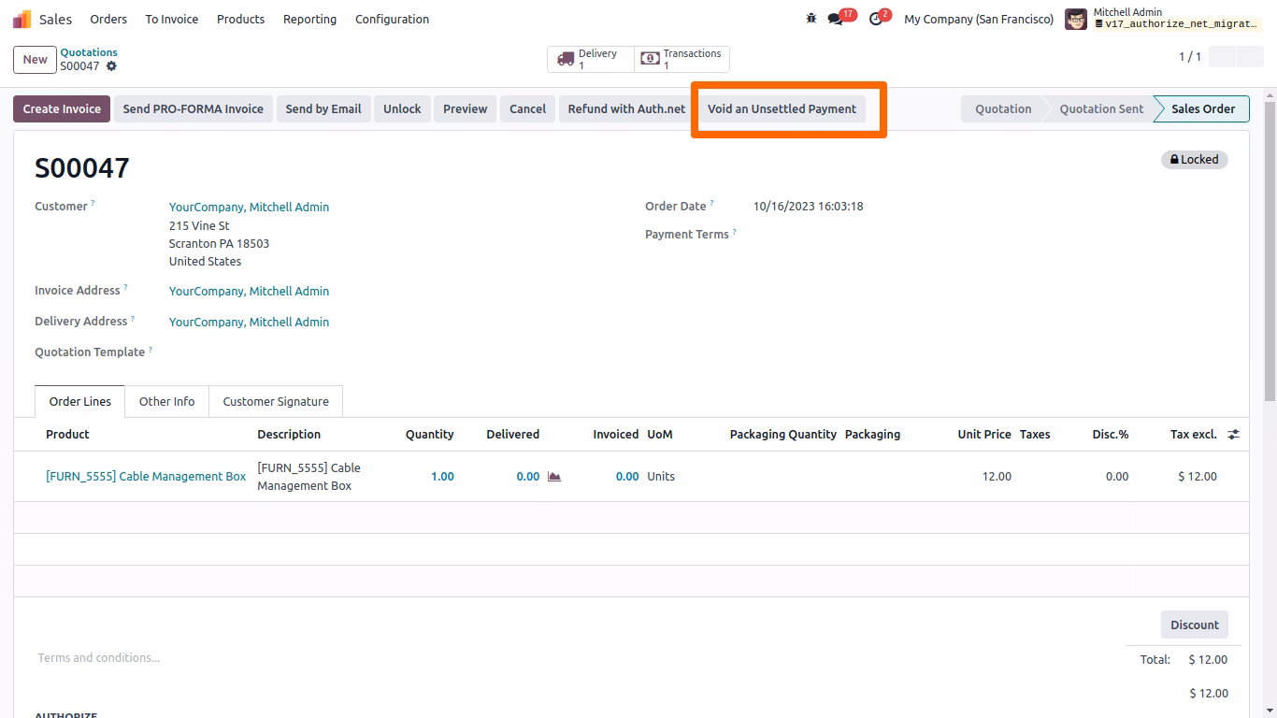
Task: Open the Orders menu
Action: click(108, 19)
